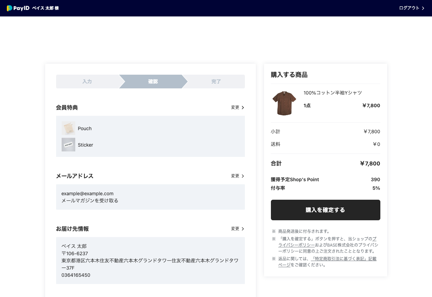Select the 入力 step tab

(87, 82)
